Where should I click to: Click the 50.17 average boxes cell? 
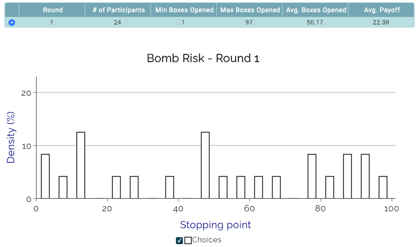315,23
